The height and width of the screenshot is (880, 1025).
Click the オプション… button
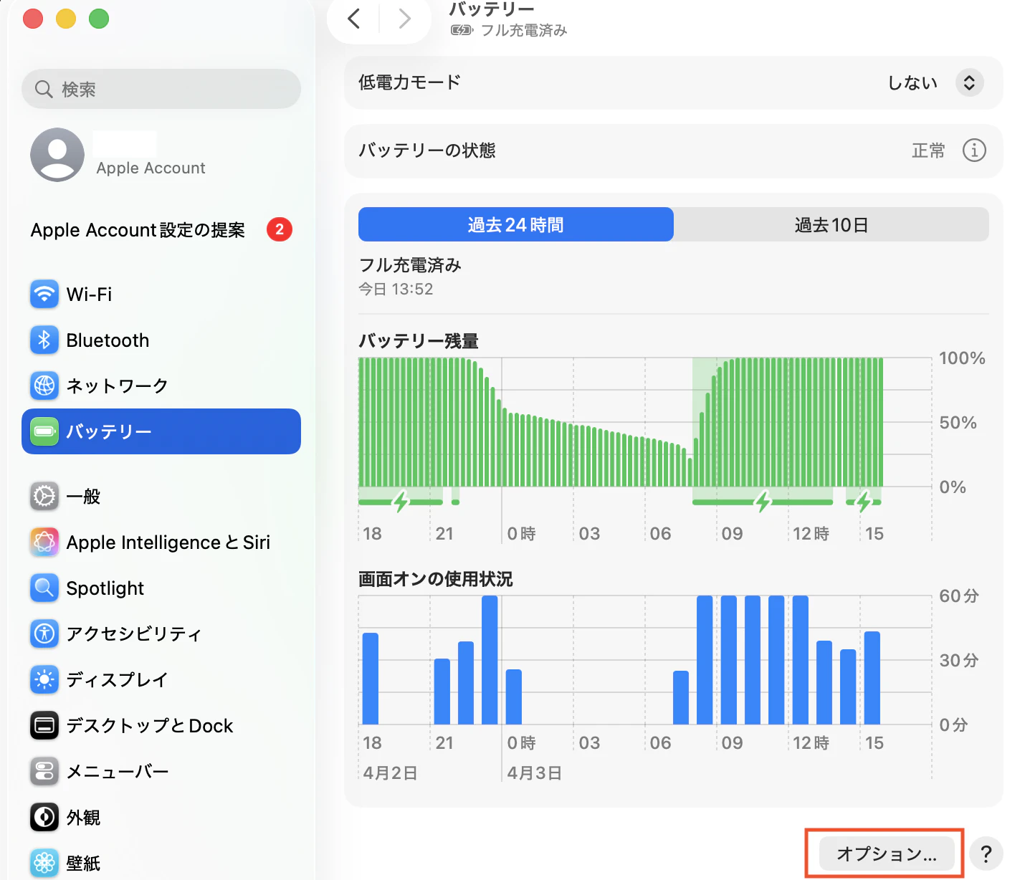coord(887,853)
